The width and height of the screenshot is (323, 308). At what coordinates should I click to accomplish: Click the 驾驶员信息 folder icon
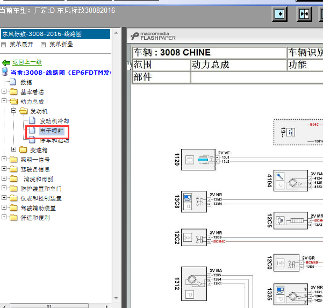13,169
